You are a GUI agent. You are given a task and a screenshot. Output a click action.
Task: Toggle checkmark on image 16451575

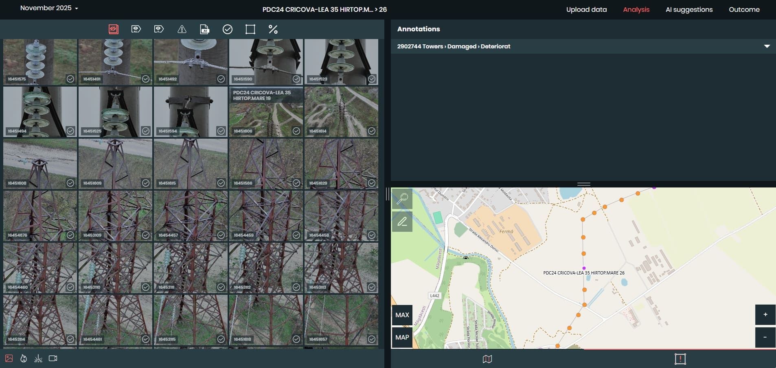(x=70, y=79)
